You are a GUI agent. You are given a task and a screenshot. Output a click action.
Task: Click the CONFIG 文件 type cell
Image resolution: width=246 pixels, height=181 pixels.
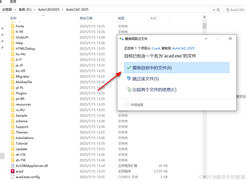pos(128,177)
